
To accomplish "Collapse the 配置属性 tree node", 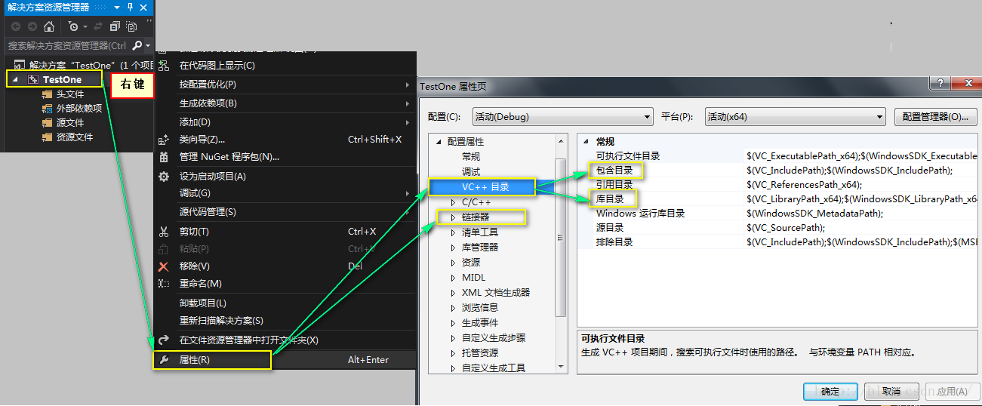I will (438, 142).
